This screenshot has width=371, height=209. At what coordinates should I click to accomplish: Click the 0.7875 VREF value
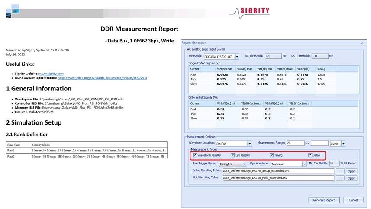coord(303,75)
